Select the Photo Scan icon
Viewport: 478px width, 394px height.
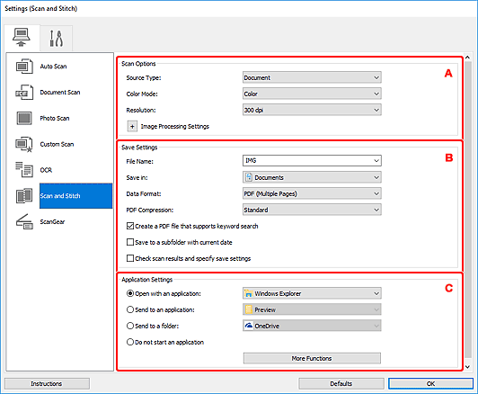click(x=24, y=118)
